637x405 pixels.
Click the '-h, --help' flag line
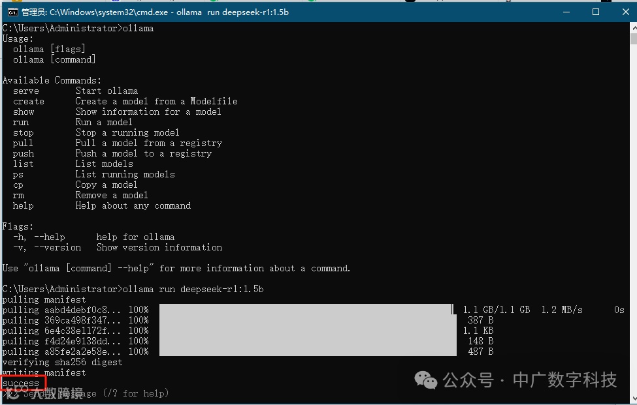94,237
